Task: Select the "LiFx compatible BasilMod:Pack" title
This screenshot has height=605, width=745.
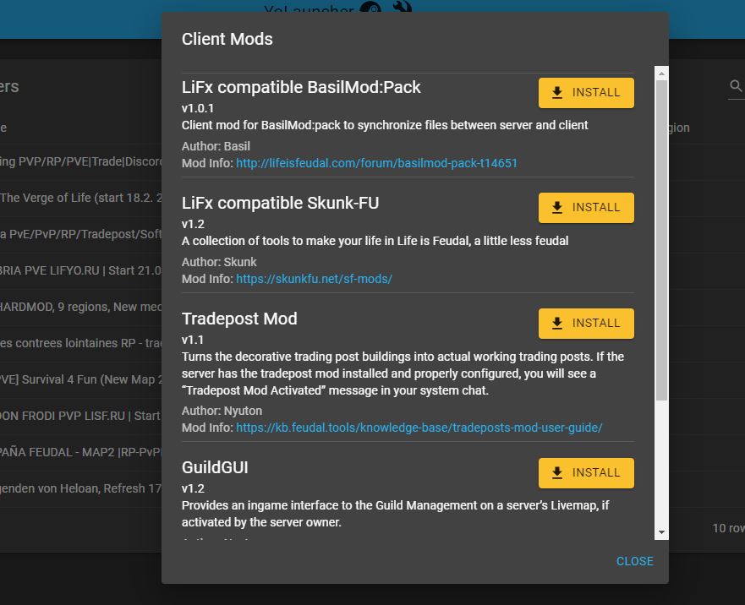Action: pyautogui.click(x=301, y=87)
